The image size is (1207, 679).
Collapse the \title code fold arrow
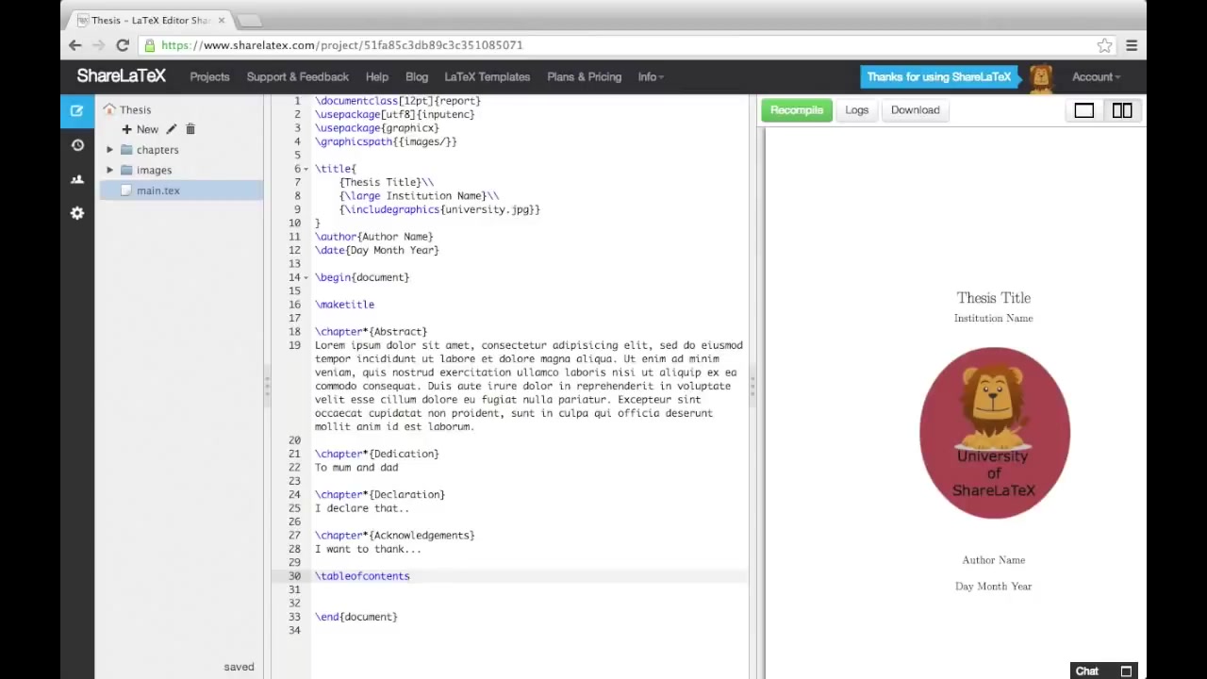click(306, 169)
